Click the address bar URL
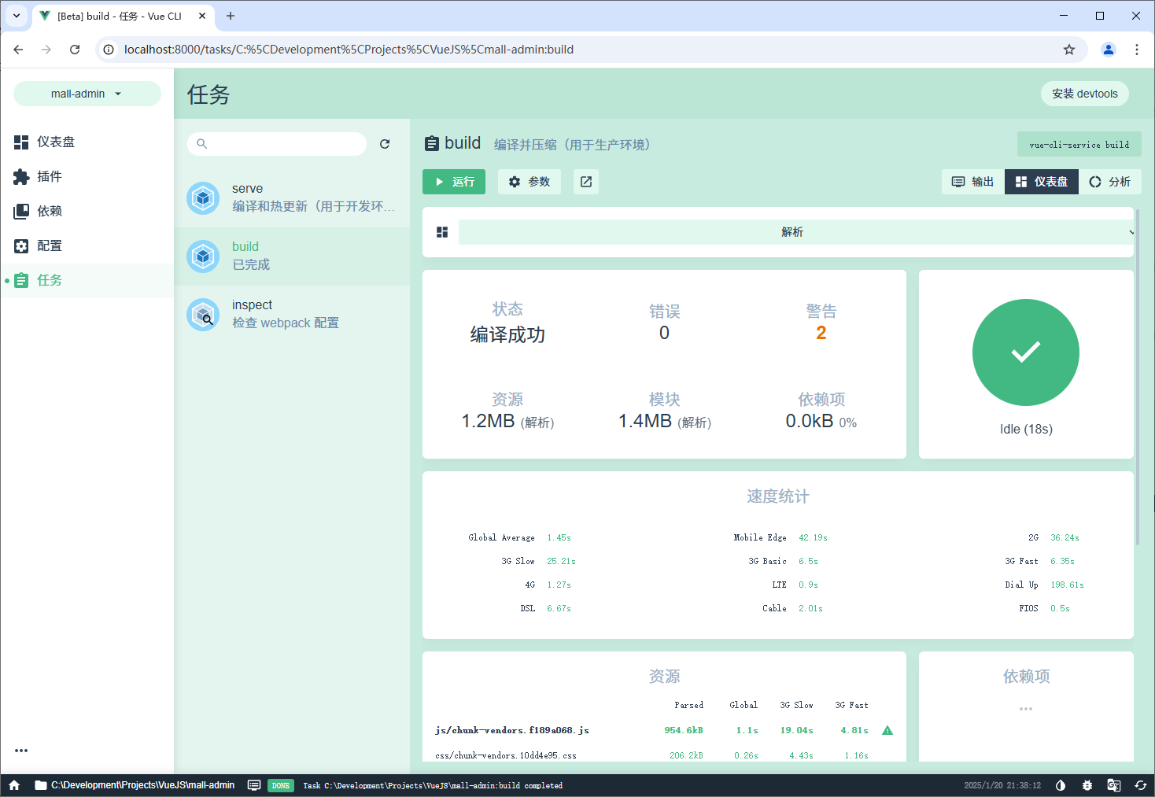This screenshot has width=1155, height=797. click(x=349, y=50)
